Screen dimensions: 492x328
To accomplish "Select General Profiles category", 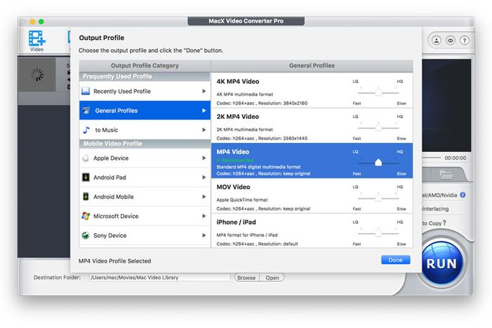I will [145, 111].
